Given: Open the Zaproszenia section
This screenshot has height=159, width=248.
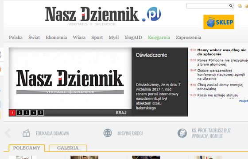Looking at the screenshot, I should 188,38.
